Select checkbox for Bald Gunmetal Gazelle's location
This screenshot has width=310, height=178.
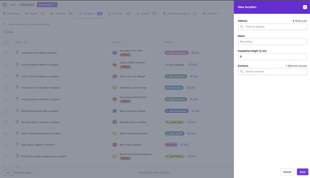pos(5,111)
